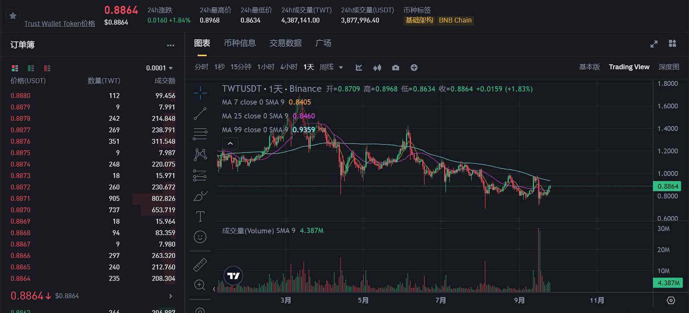Open chart settings with the target icon
Viewport: 689px width, 313px height.
(x=671, y=301)
